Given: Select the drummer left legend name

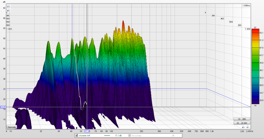Looking at the screenshot, I should (85, 135).
